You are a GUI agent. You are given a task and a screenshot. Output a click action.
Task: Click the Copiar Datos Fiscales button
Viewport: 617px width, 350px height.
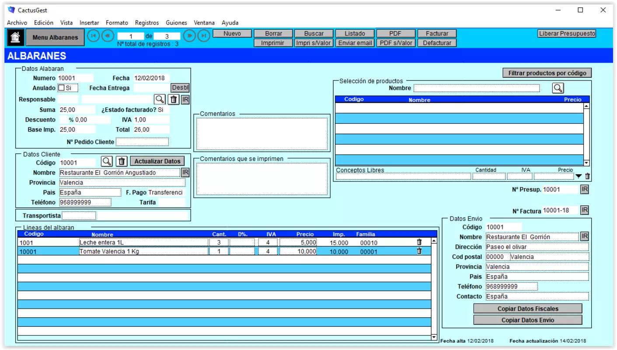click(528, 308)
